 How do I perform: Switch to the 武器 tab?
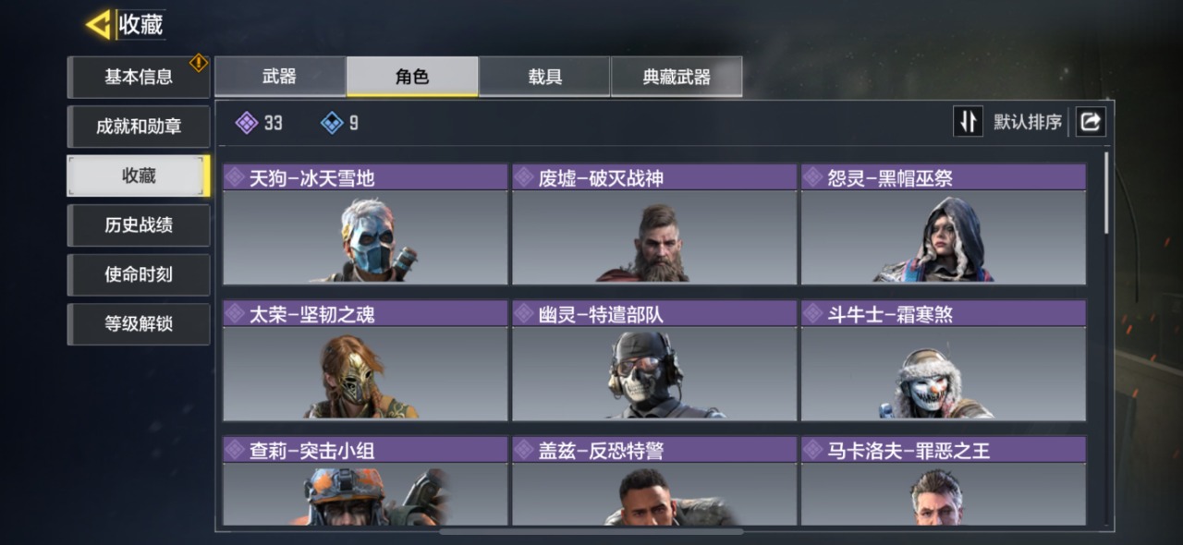coord(280,77)
